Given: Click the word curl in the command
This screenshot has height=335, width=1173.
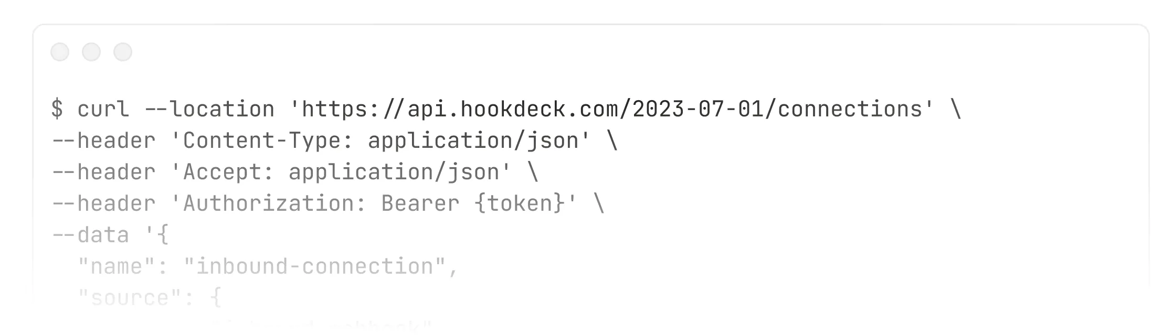Looking at the screenshot, I should (103, 109).
